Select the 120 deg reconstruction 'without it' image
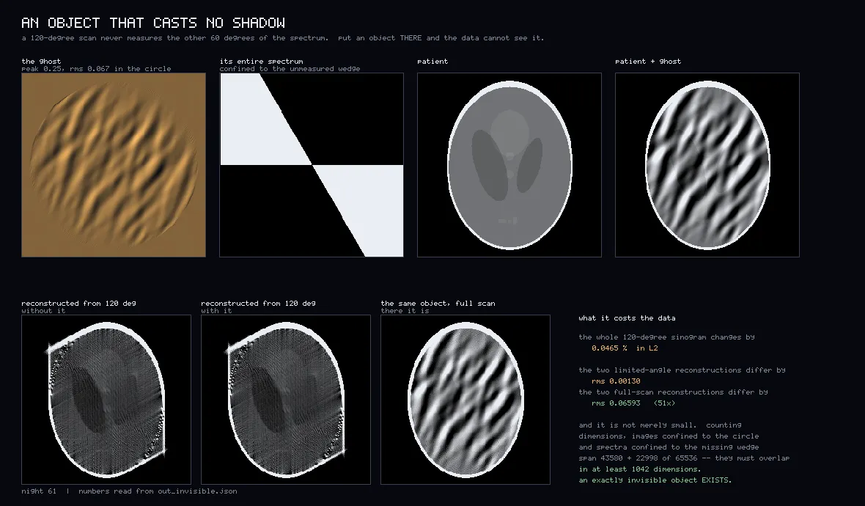This screenshot has width=865, height=506. (x=106, y=400)
